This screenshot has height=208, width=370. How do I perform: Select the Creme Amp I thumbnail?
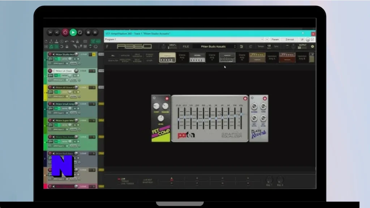[x=167, y=57]
